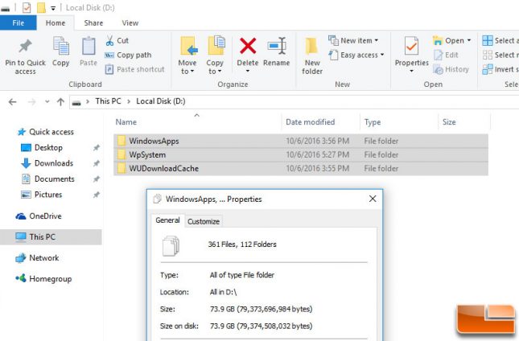Open the Copy to dropdown
Screen dimensions: 519x341
(215, 55)
